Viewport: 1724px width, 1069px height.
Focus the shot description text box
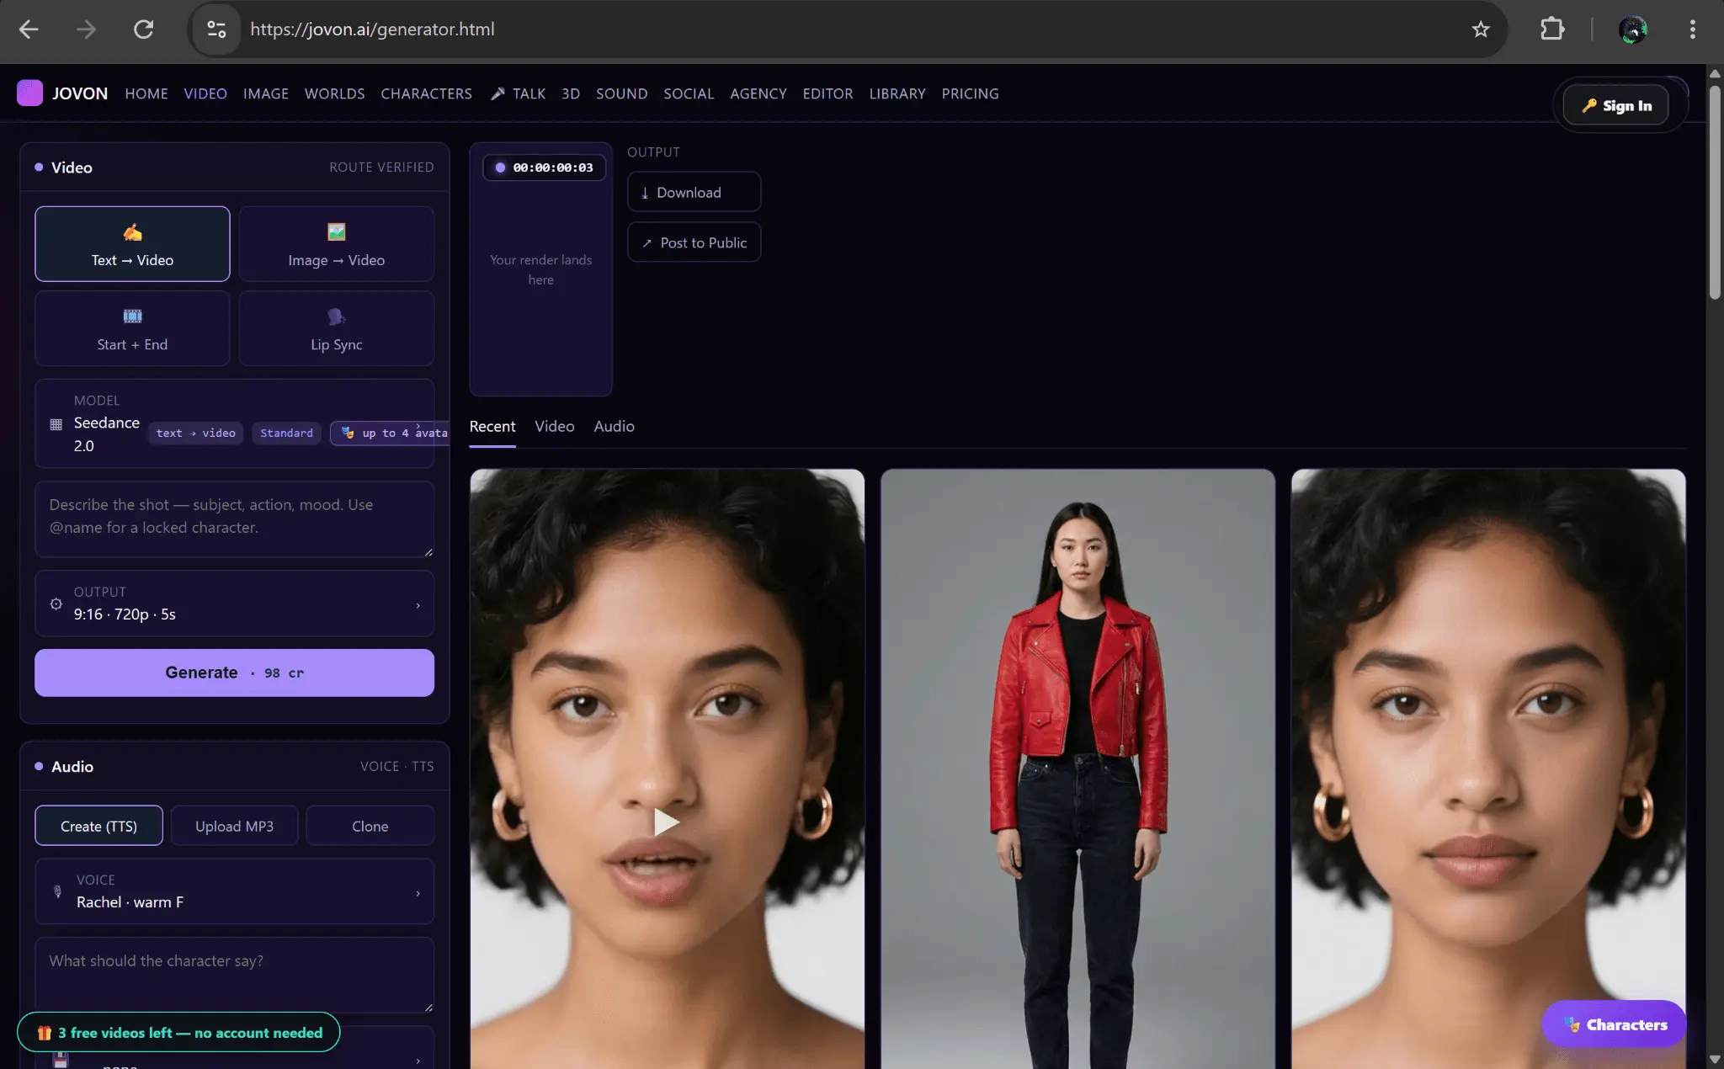click(x=235, y=519)
